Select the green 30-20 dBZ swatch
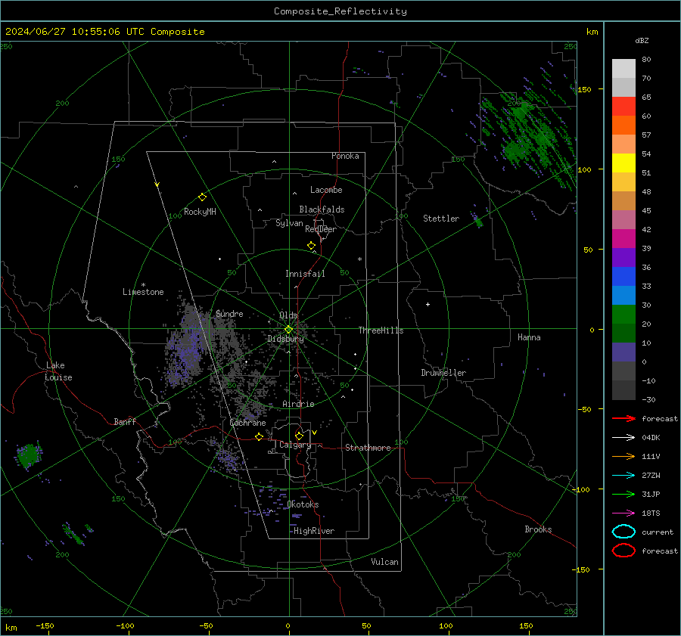The width and height of the screenshot is (681, 636). (x=623, y=315)
